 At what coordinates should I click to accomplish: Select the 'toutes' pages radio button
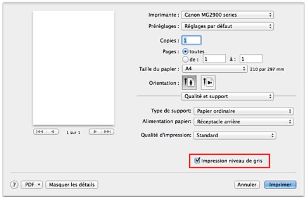pyautogui.click(x=185, y=51)
